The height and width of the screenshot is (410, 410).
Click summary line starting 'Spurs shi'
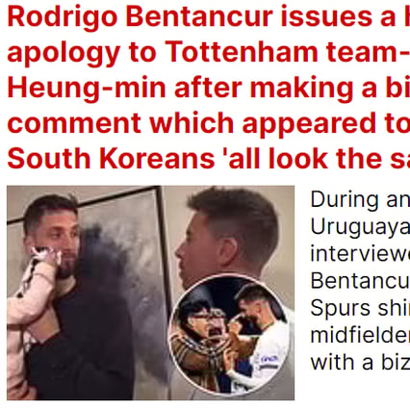click(360, 308)
